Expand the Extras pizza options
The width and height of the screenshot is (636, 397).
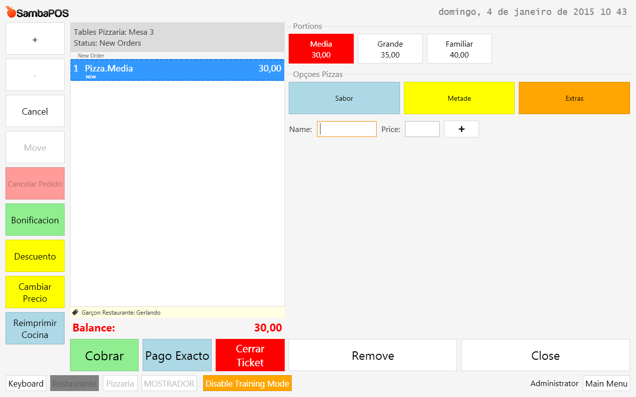pos(574,98)
